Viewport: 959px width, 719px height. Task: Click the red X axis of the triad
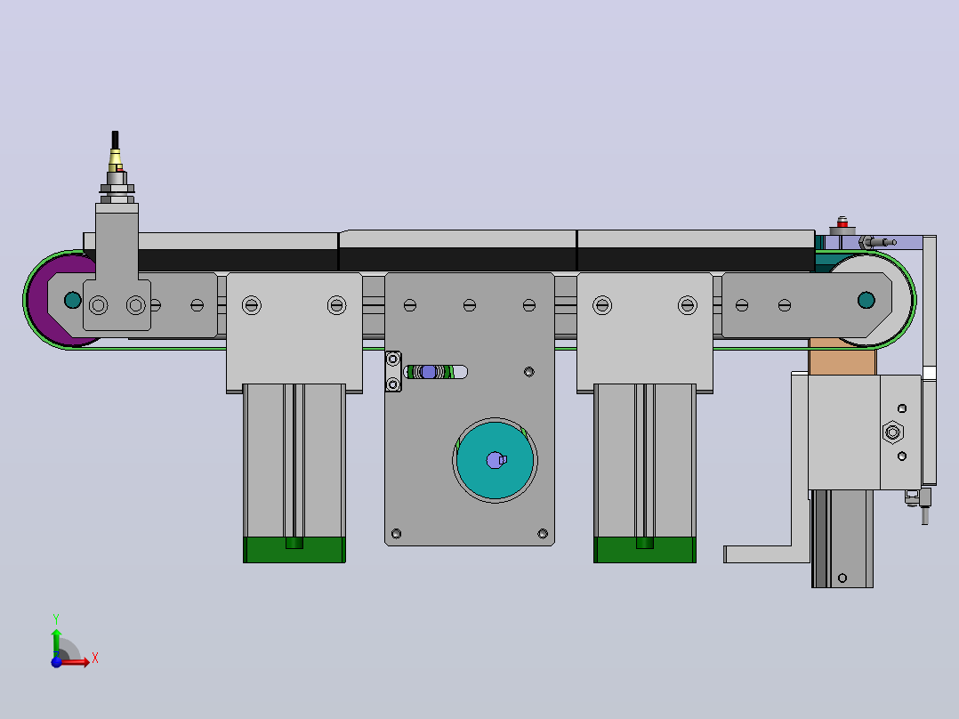pos(76,662)
